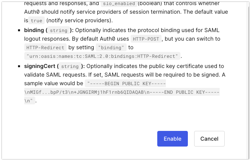Click the string type chip beside signingCert
Screen dimensions: 251x161
click(x=70, y=66)
